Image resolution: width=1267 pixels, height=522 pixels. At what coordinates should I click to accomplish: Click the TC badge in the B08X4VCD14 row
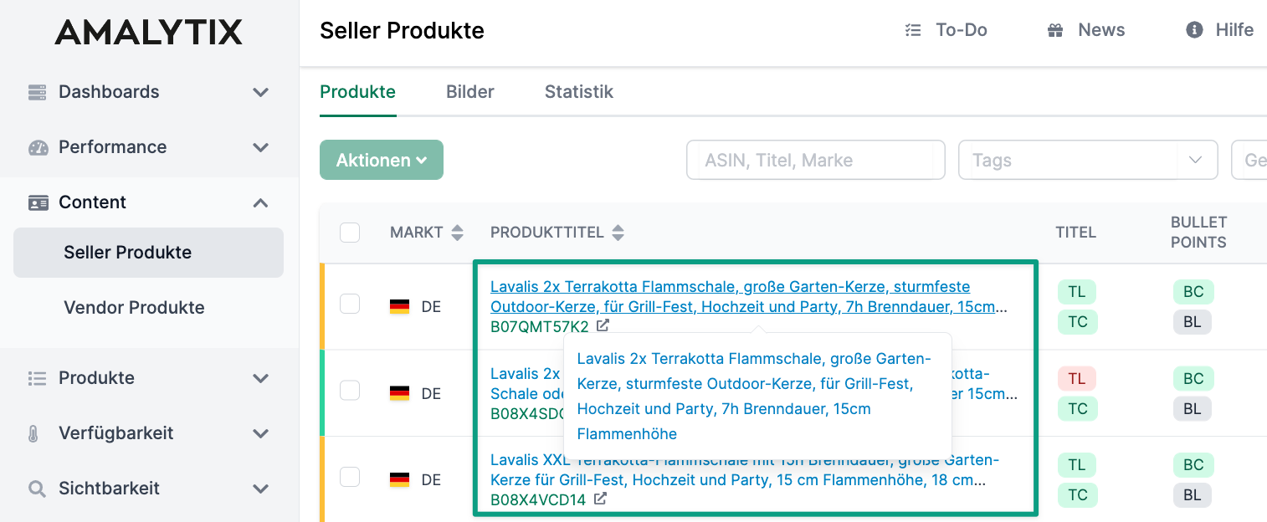pyautogui.click(x=1078, y=495)
